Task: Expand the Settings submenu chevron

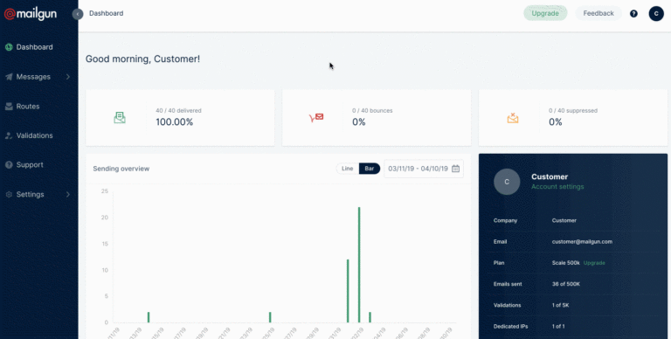Action: [x=68, y=194]
